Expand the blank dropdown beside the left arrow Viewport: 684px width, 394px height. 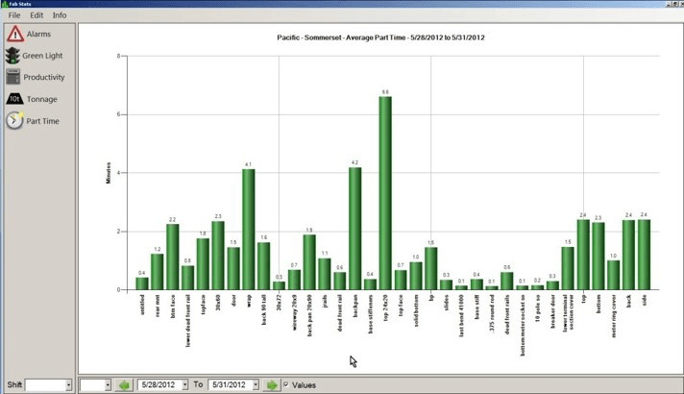point(107,384)
